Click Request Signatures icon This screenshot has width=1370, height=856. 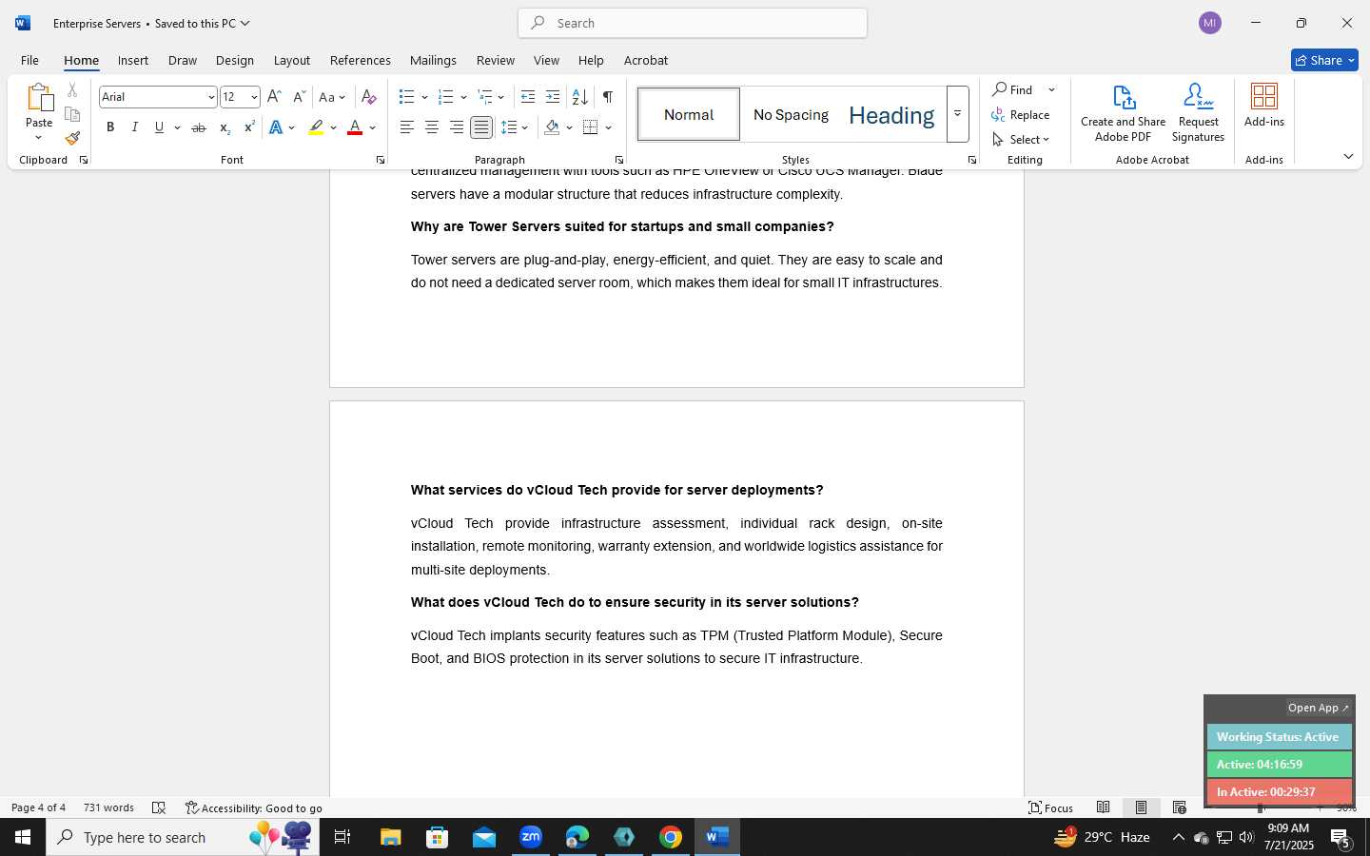(x=1198, y=113)
